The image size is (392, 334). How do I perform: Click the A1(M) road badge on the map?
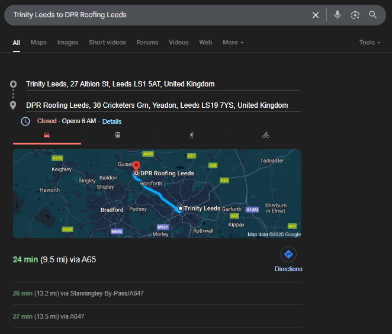pyautogui.click(x=252, y=210)
